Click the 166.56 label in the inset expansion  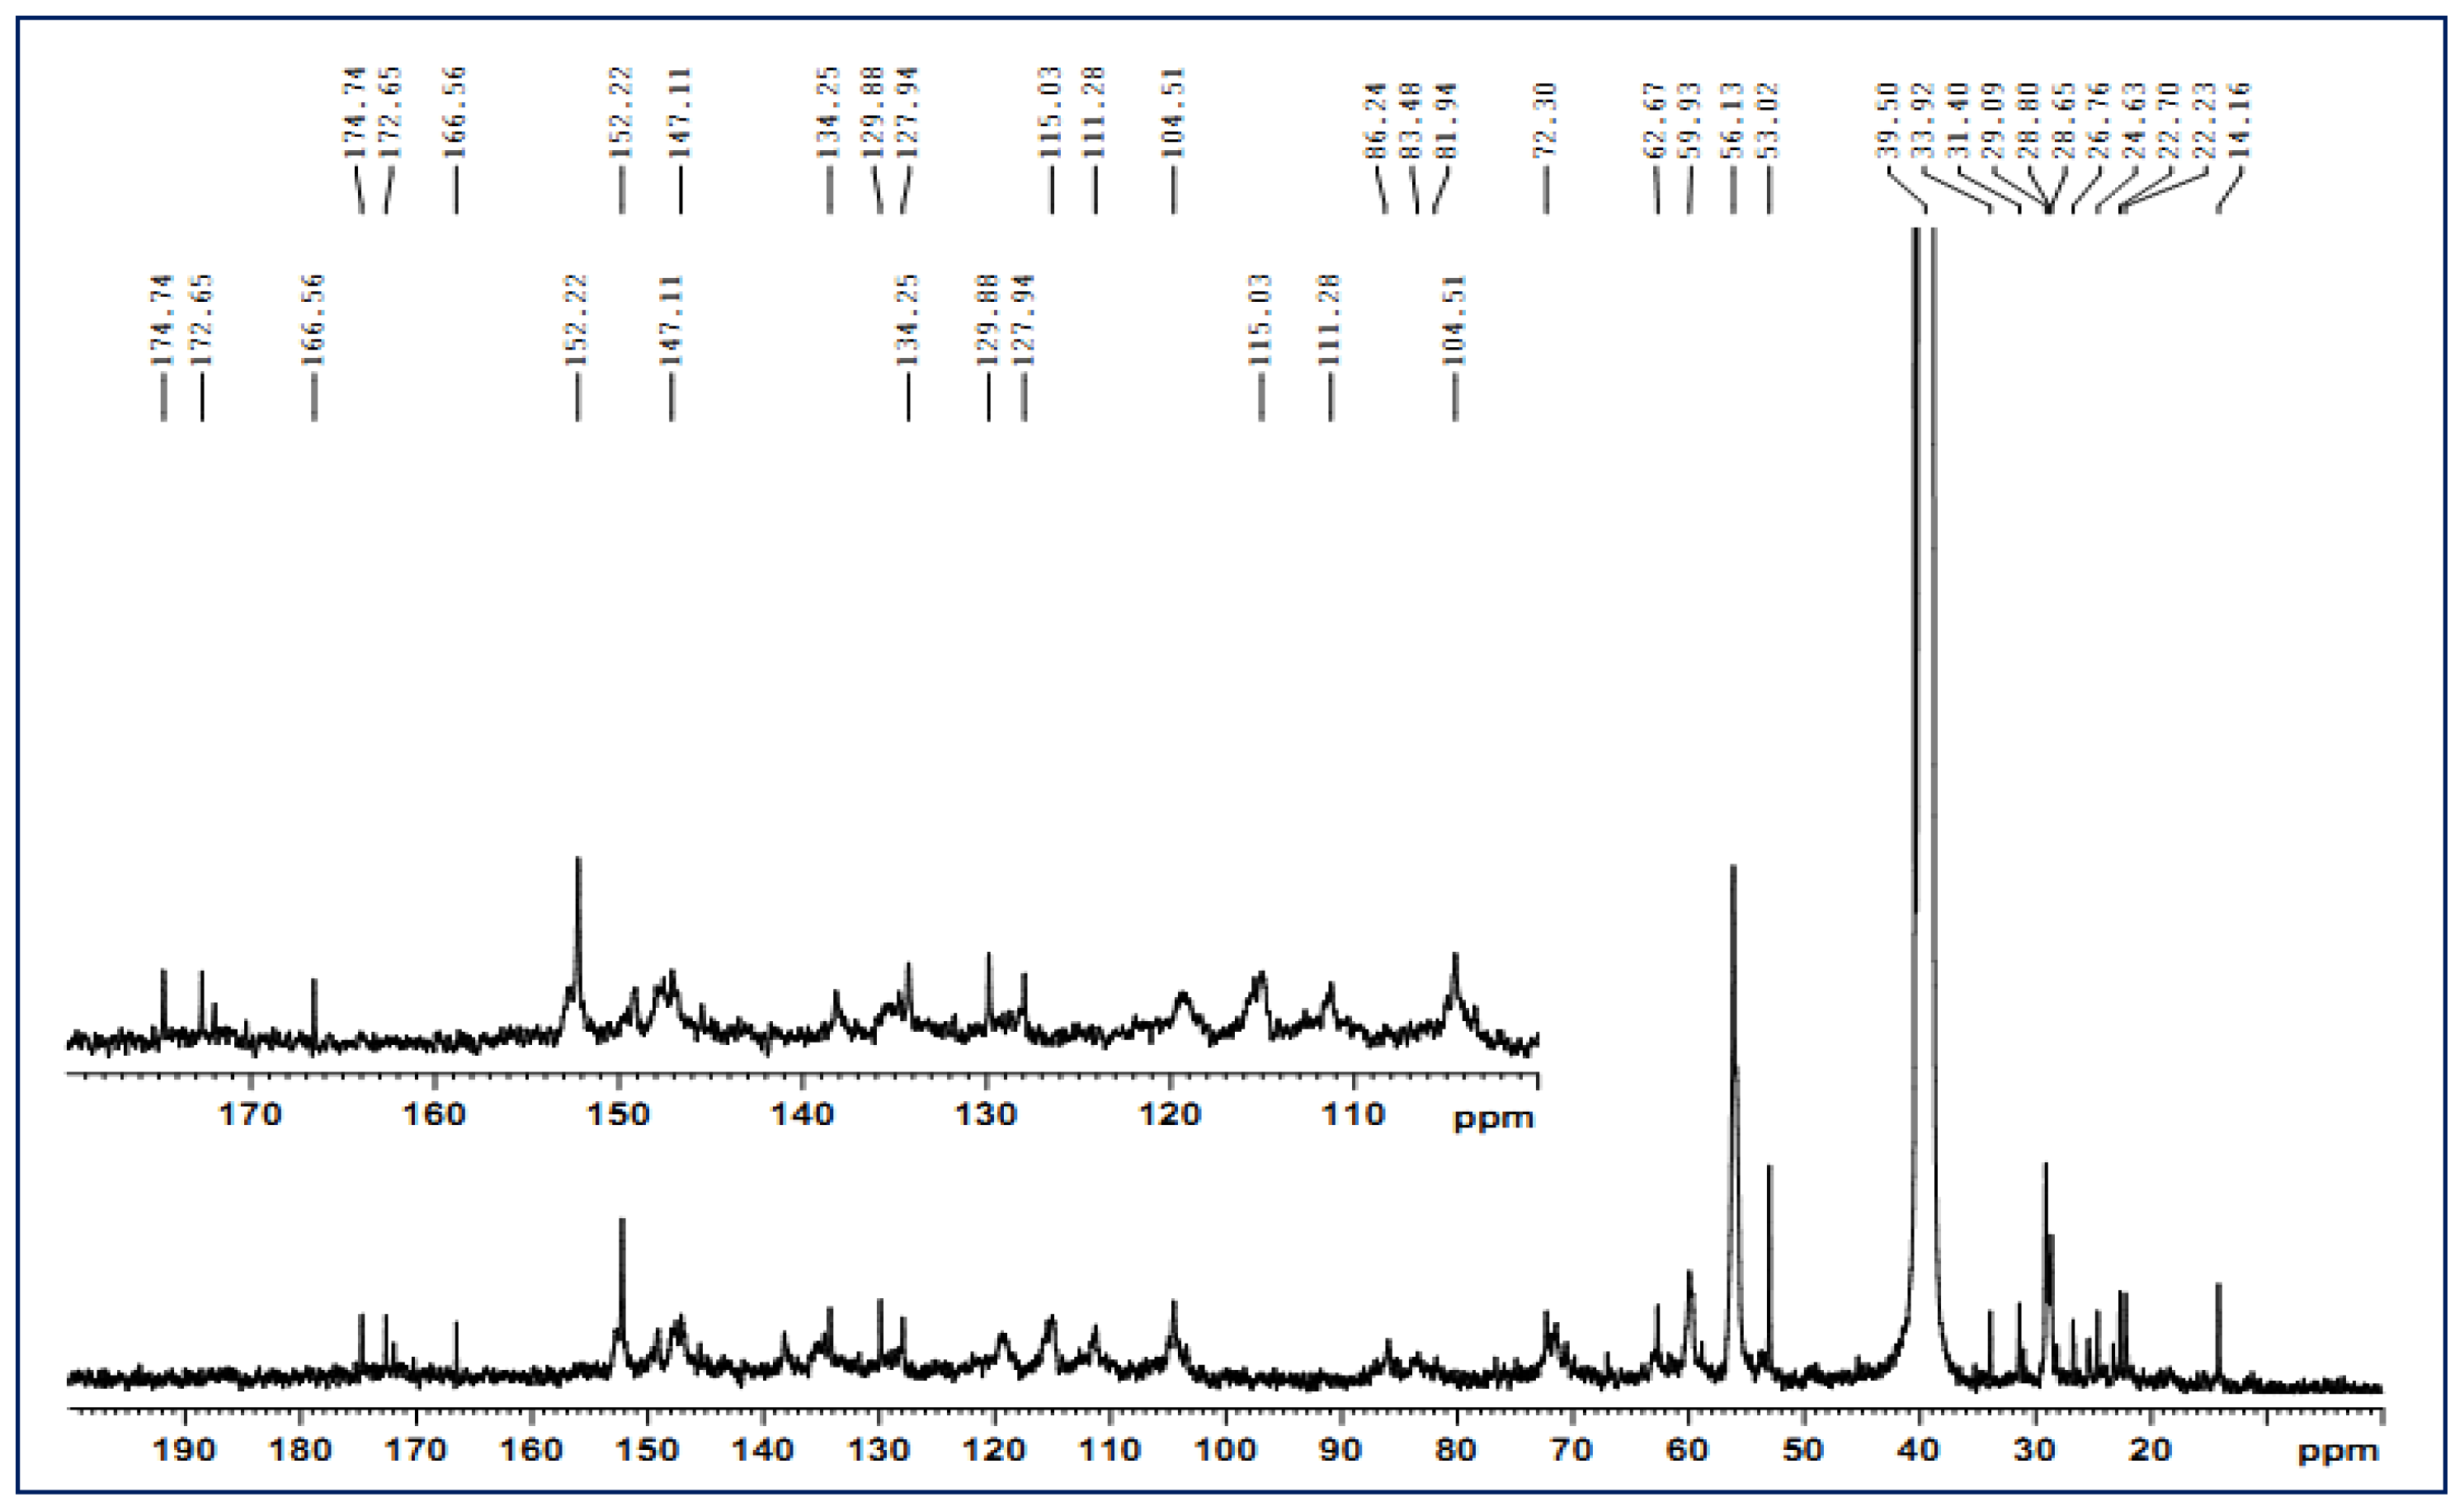[x=313, y=321]
